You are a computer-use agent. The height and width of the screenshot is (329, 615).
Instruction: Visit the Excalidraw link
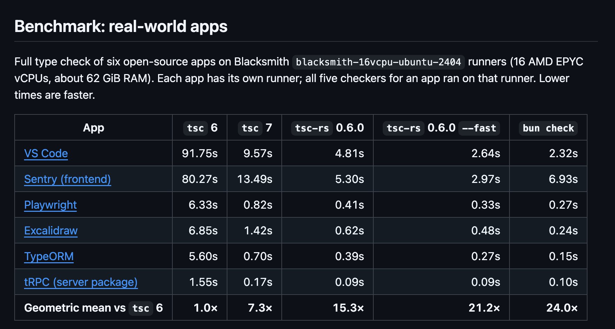click(x=51, y=231)
